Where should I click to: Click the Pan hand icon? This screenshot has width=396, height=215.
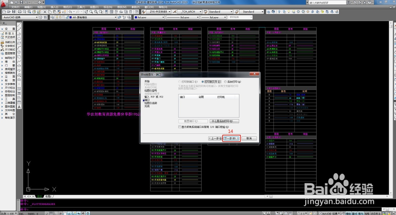86,12
